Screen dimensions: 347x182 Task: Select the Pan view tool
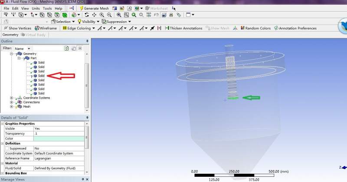pos(94,15)
